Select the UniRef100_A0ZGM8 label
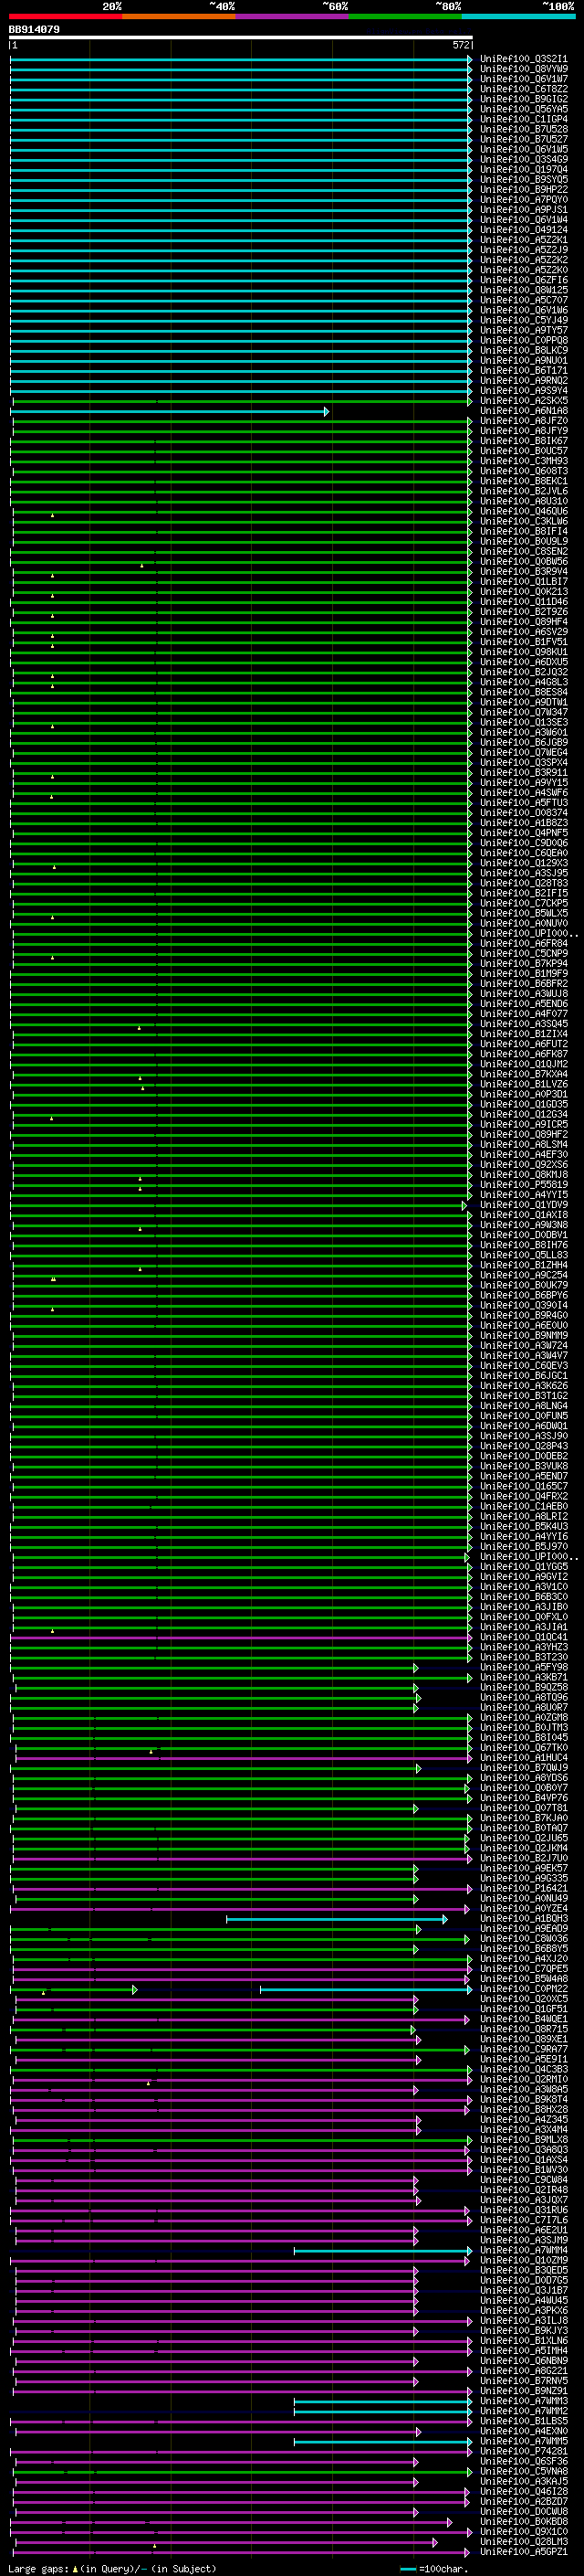This screenshot has height=2576, width=584. [524, 1717]
